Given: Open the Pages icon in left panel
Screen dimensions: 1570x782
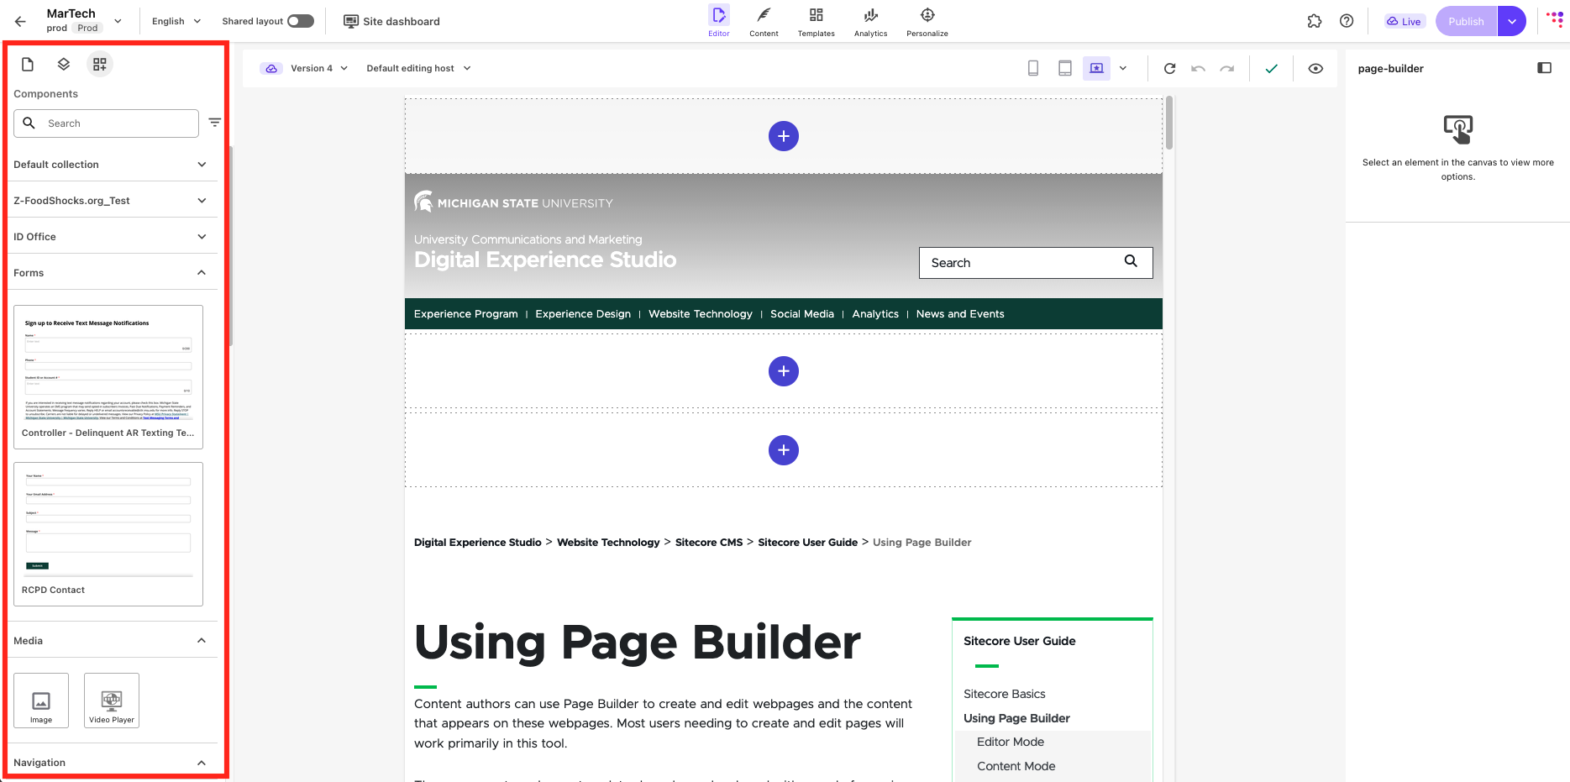Looking at the screenshot, I should point(28,65).
